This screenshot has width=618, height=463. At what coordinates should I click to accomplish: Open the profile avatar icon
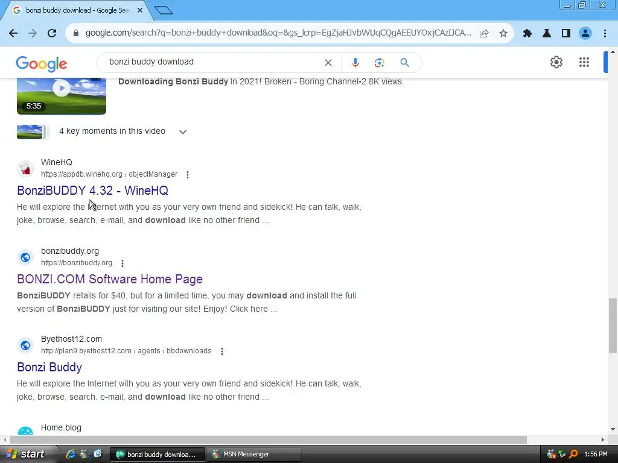585,34
